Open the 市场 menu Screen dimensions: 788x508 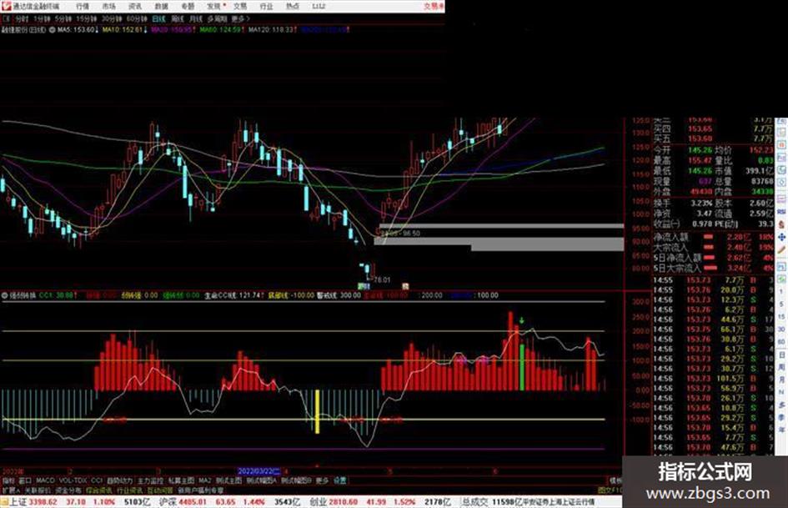108,6
